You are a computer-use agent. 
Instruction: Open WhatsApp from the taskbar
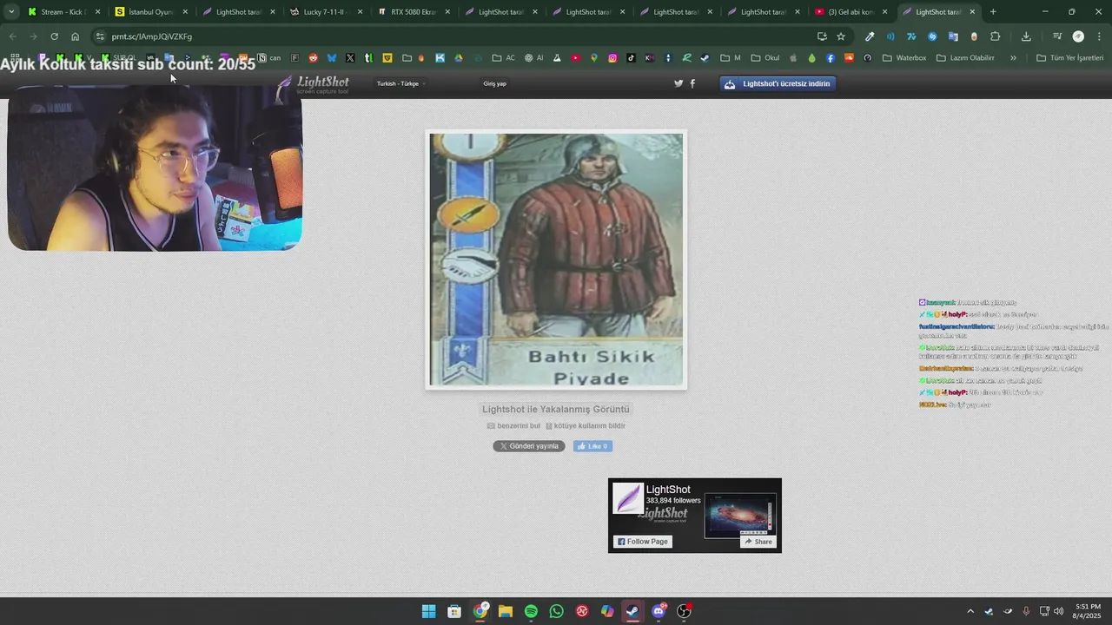(x=557, y=611)
